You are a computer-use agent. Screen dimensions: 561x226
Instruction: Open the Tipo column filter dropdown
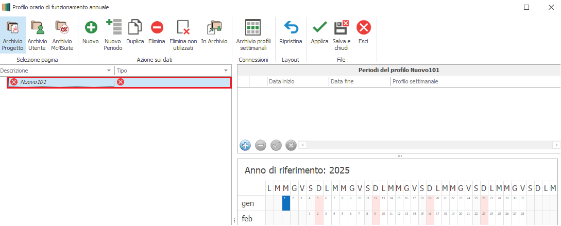pyautogui.click(x=226, y=71)
